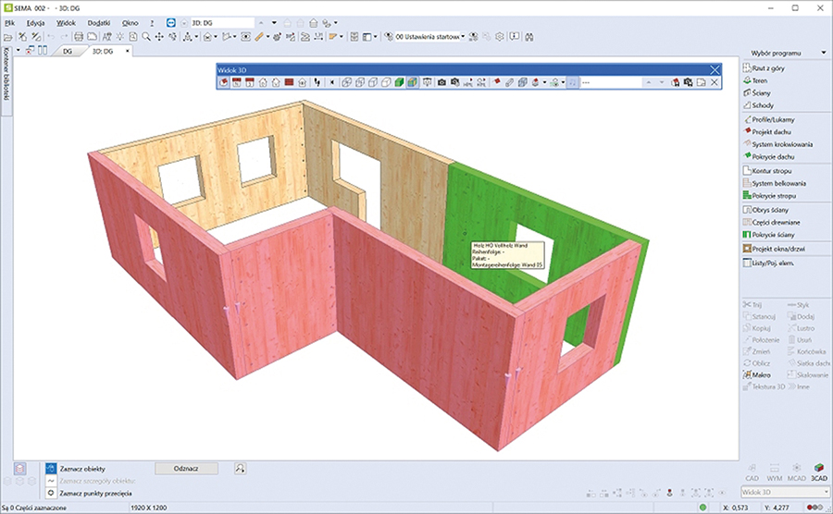The height and width of the screenshot is (514, 833).
Task: Click the print icon in main toolbar
Action: click(x=79, y=37)
